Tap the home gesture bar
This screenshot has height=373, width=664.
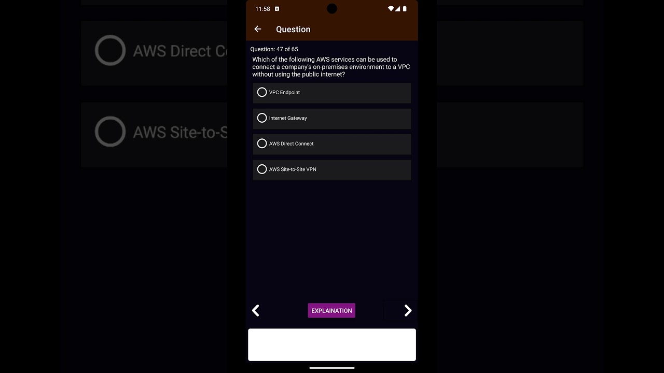click(x=332, y=368)
